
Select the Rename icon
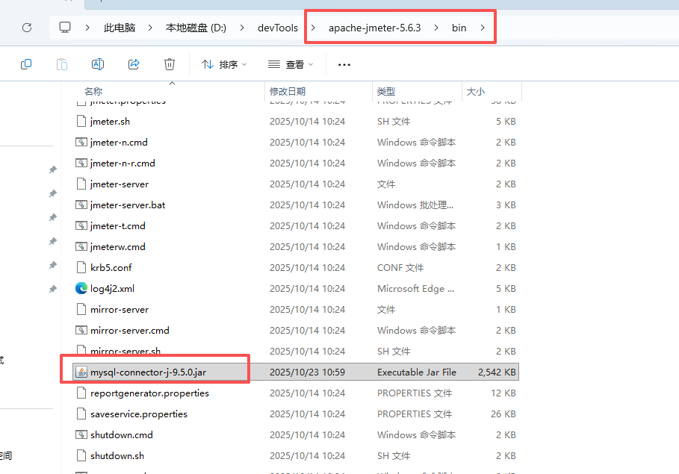click(97, 64)
